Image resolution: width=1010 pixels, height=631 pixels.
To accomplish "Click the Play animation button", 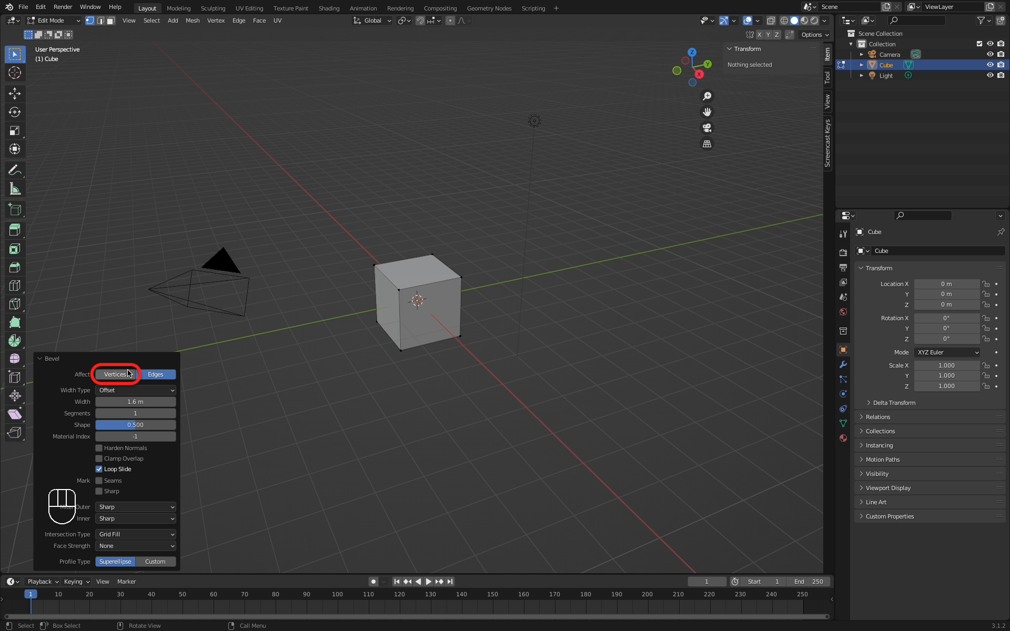I will point(428,582).
